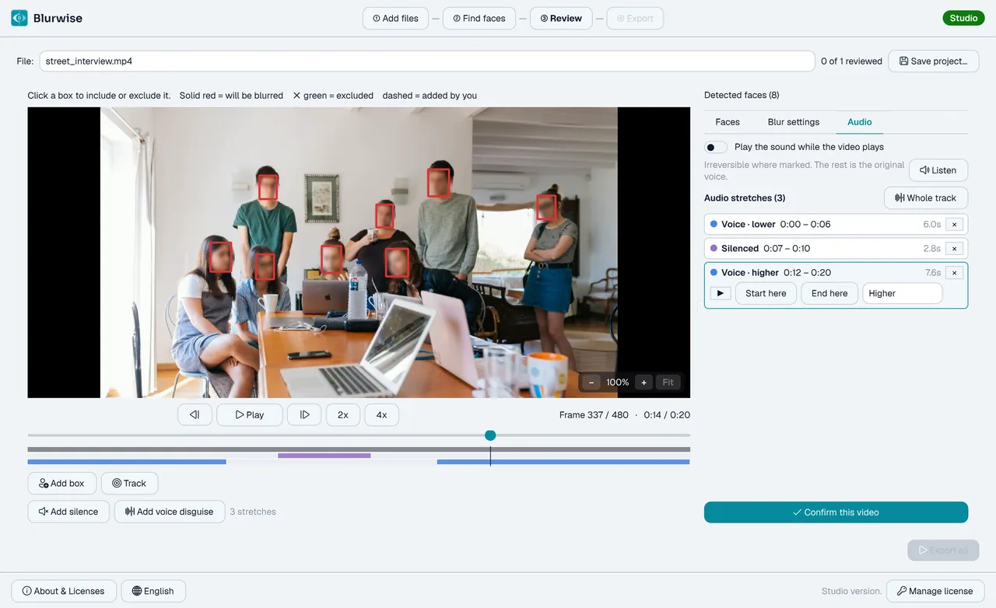Fit the video to the view
Screen dimensions: 996x608
pos(668,382)
